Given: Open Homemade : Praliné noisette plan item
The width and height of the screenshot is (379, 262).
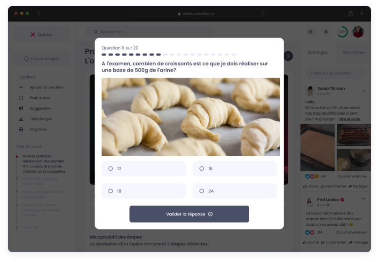Looking at the screenshot, I should click(x=40, y=210).
